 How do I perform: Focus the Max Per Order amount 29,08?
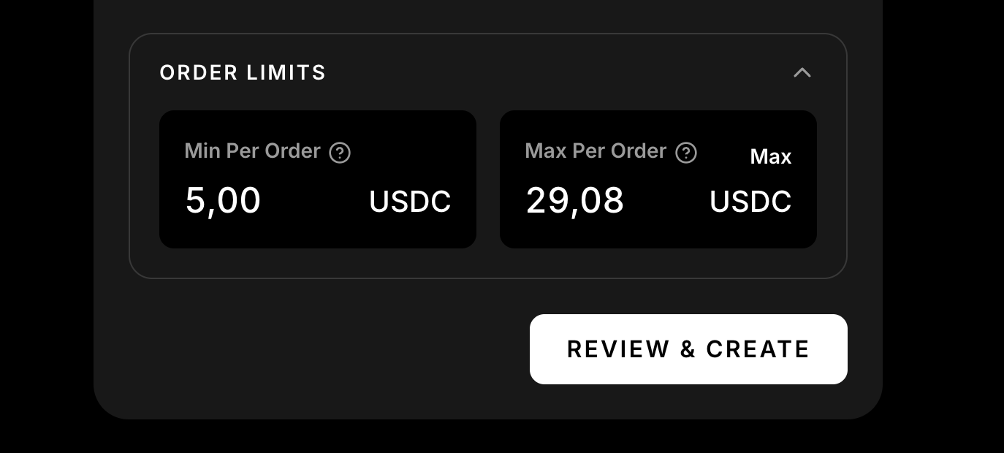click(x=575, y=200)
